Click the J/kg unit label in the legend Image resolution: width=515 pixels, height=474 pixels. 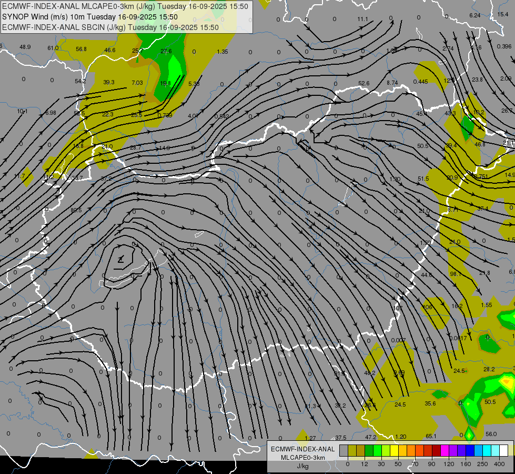[303, 466]
